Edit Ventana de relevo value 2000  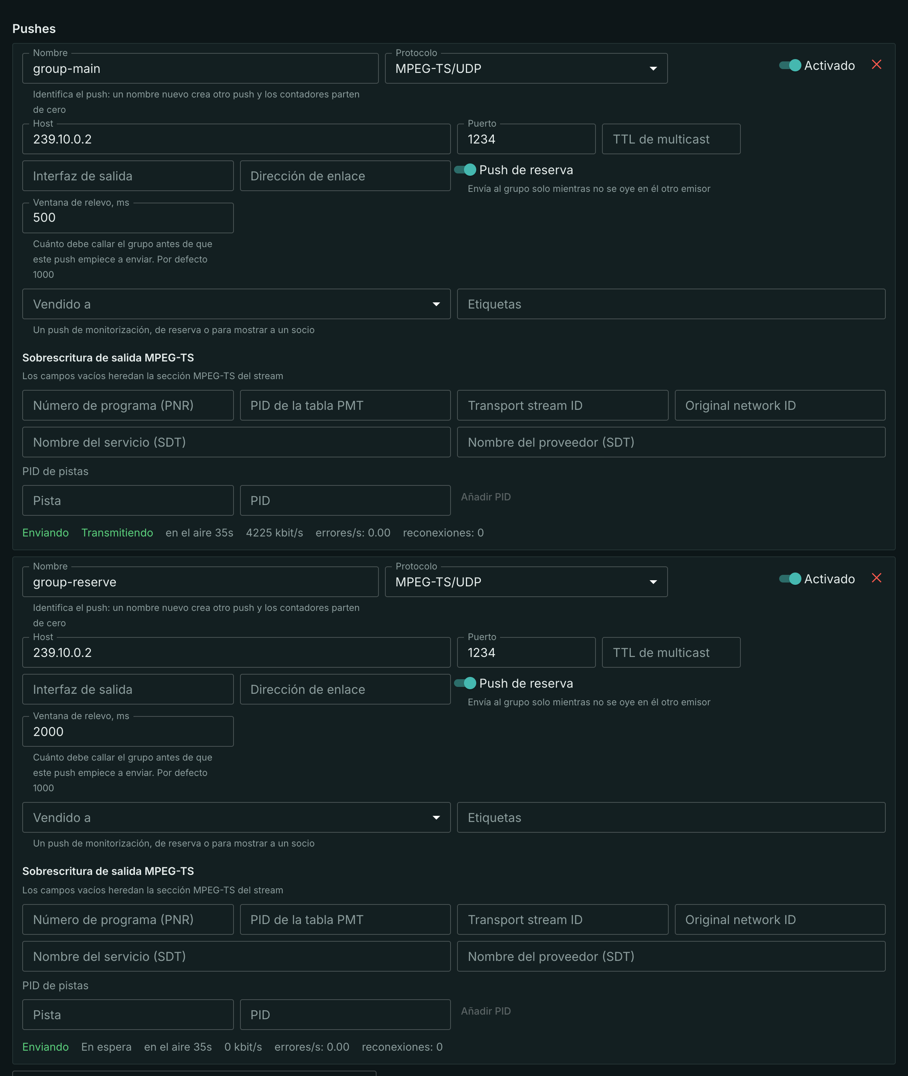(128, 731)
